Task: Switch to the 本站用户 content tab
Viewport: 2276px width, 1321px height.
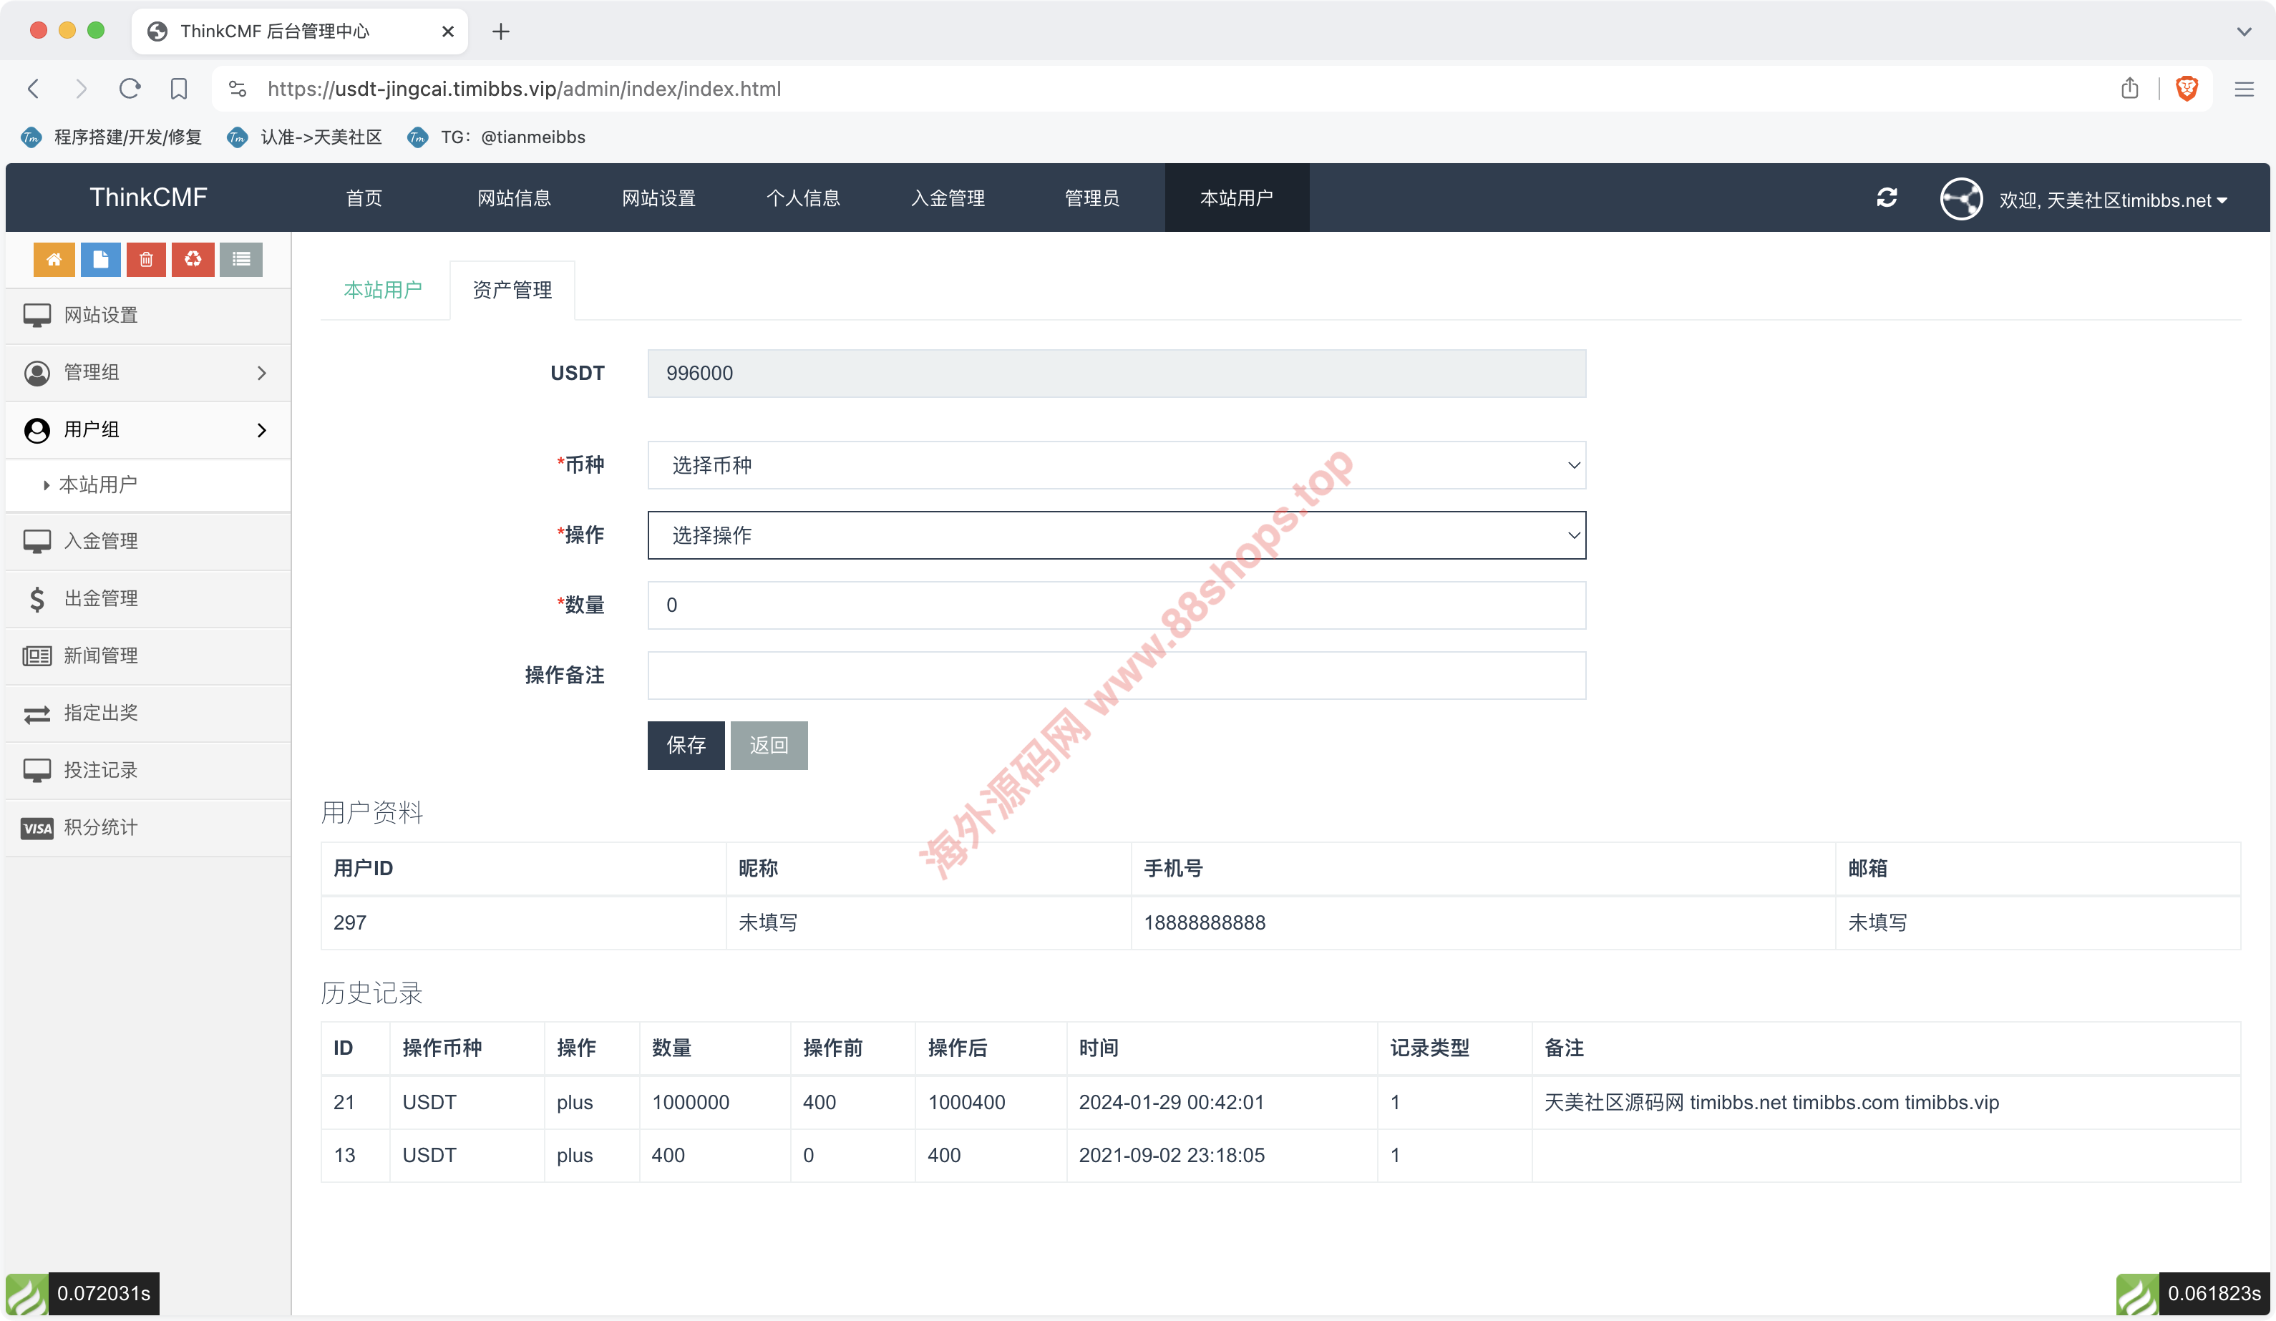Action: [383, 290]
